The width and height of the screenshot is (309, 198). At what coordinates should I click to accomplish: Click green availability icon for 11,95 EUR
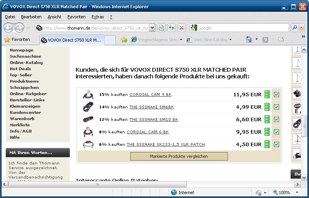[x=267, y=94]
